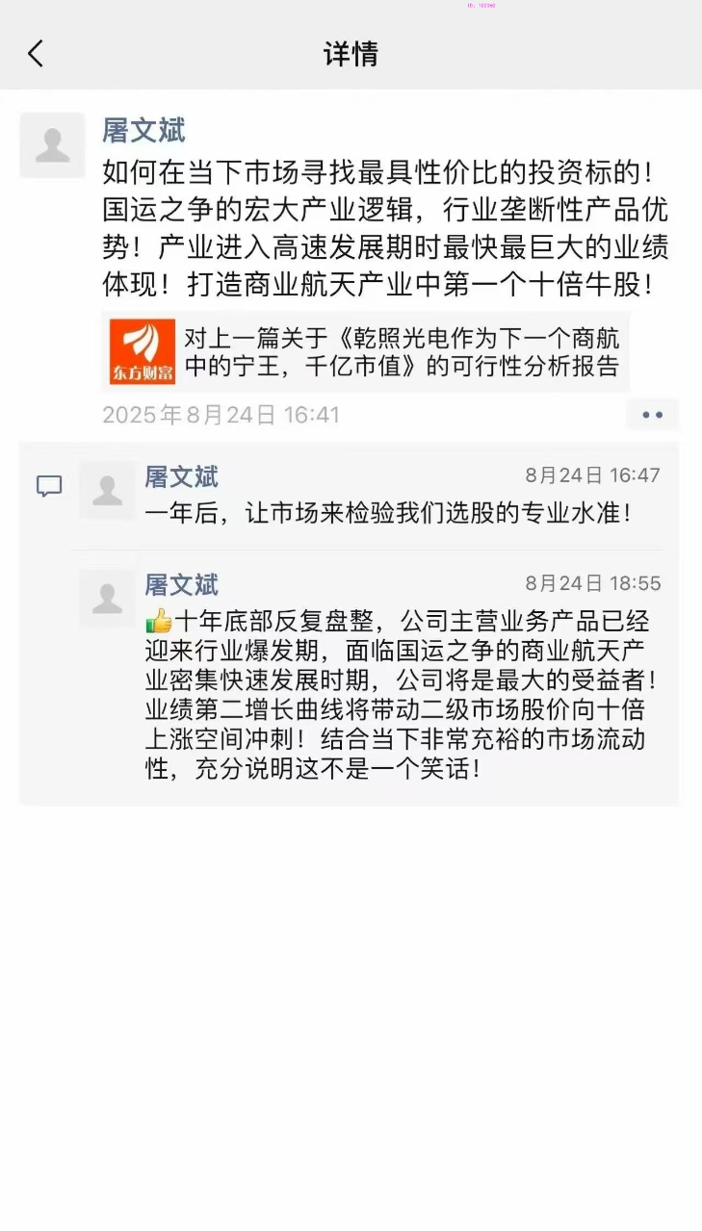Tap the 8月24日 16:47 comment timestamp
The height and width of the screenshot is (1231, 702).
pos(592,475)
